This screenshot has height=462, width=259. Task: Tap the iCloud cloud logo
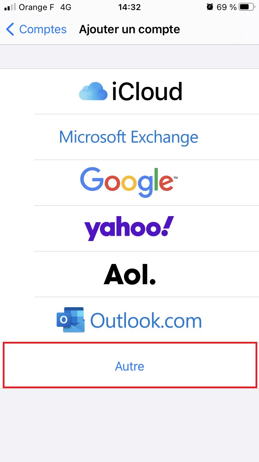click(x=93, y=91)
